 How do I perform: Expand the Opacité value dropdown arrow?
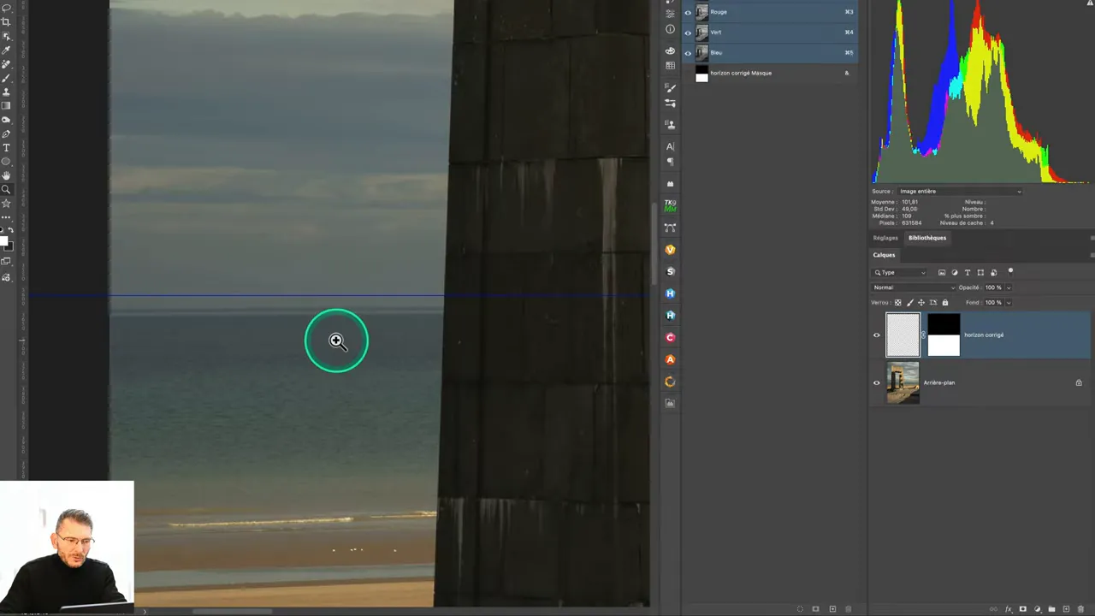[1008, 287]
